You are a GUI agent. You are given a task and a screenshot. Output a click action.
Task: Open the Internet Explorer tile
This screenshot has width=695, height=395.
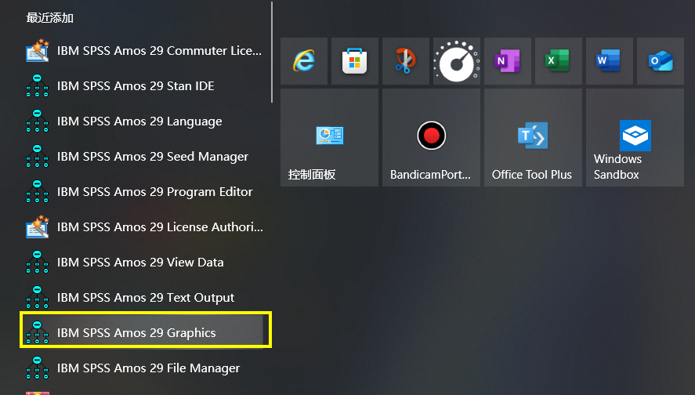click(x=303, y=61)
